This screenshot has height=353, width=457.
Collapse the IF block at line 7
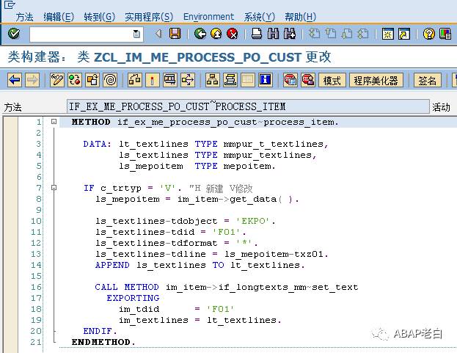pos(54,187)
